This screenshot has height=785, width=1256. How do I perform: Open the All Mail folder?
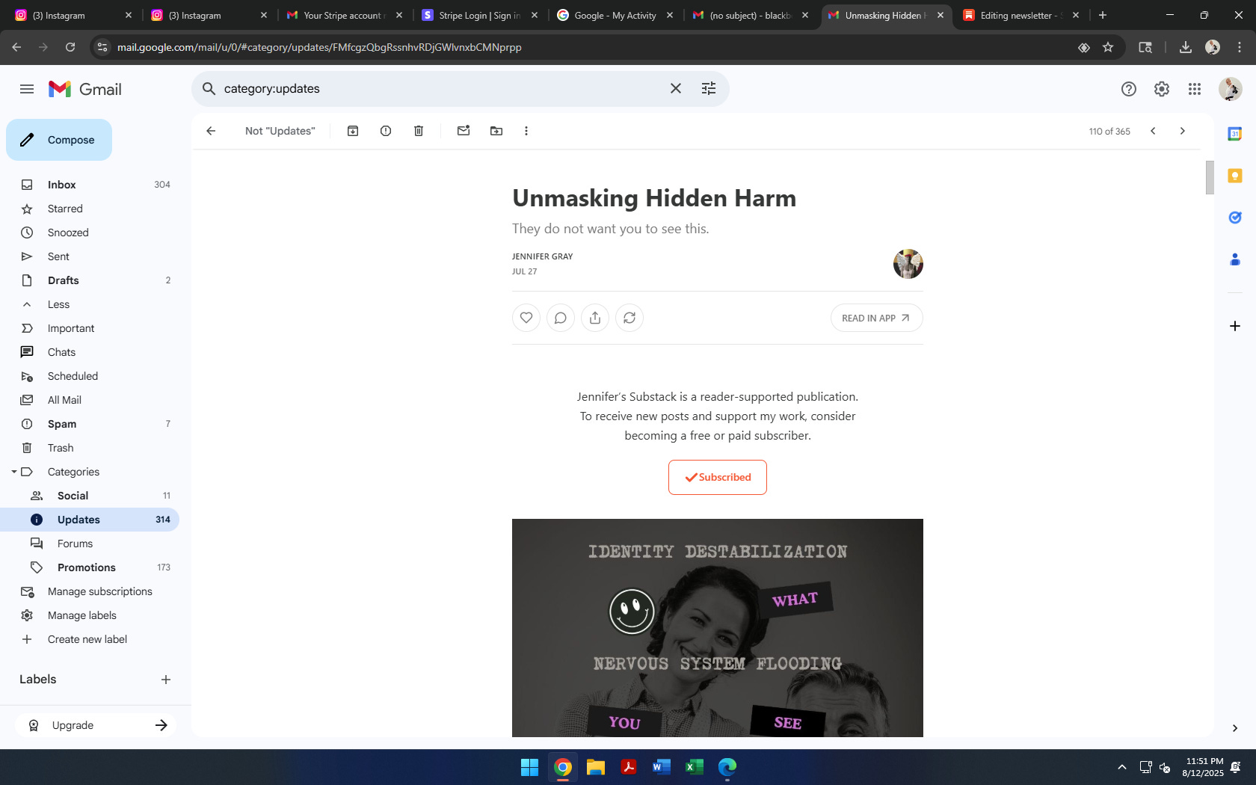pos(90,400)
